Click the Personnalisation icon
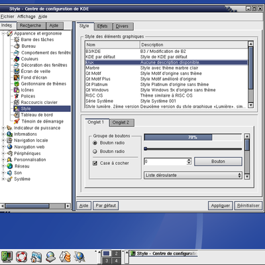The width and height of the screenshot is (265, 265). pyautogui.click(x=9, y=160)
